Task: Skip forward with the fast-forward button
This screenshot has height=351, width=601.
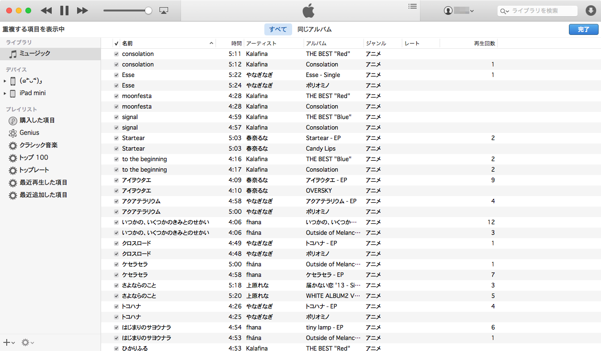Action: 82,11
